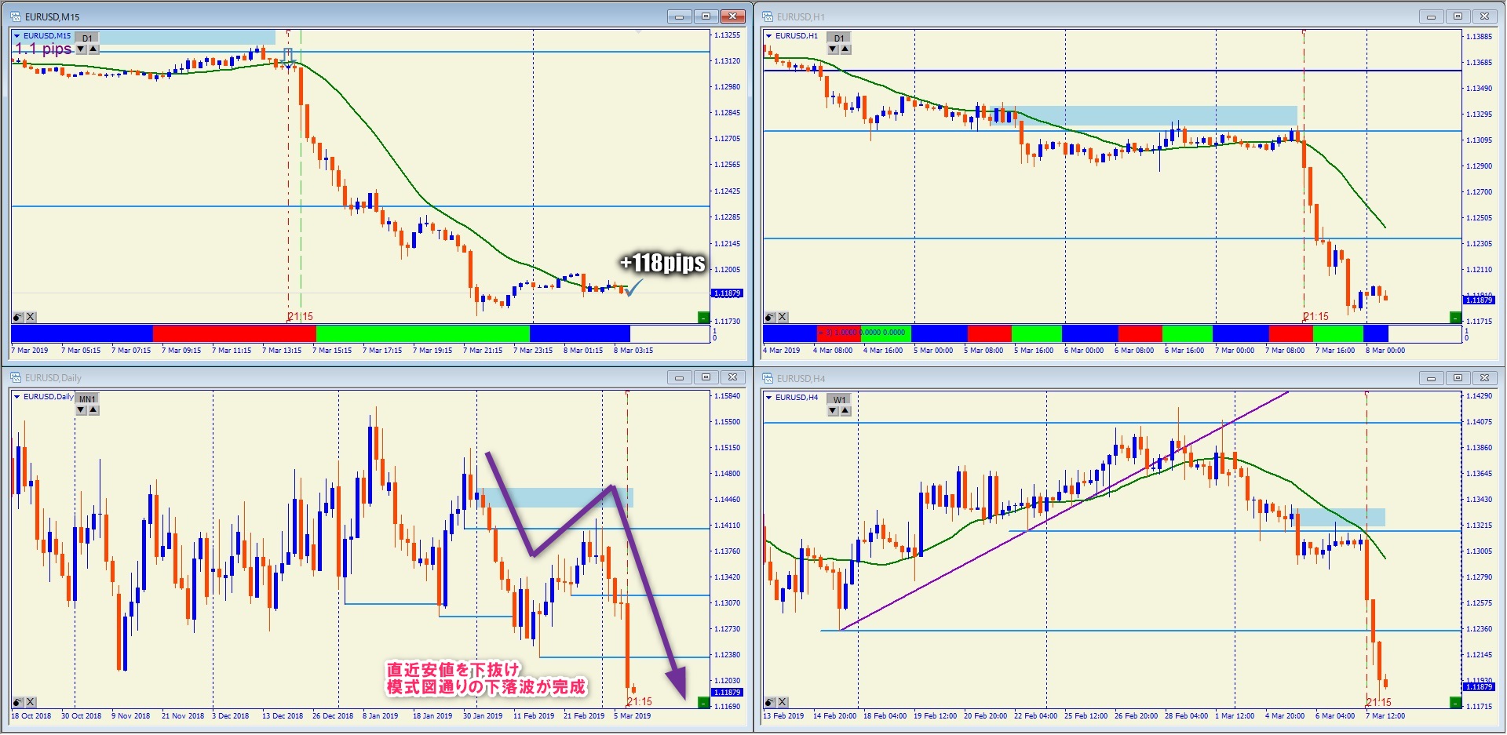Toggle the green minus button in H1 chart
Viewport: 1507px width, 735px height.
point(1455,318)
